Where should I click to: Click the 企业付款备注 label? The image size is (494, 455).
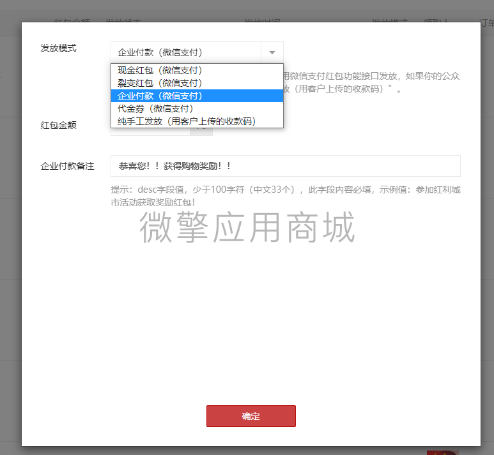point(67,166)
